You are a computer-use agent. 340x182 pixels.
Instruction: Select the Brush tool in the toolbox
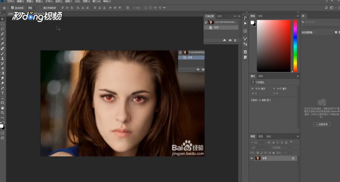(x=2, y=54)
